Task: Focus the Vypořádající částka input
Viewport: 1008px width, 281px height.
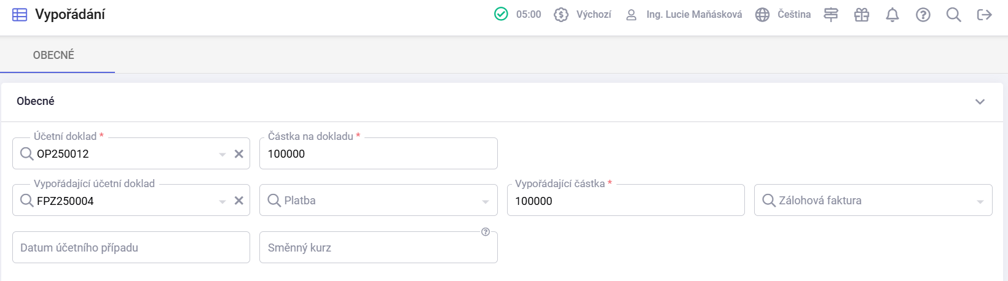Action: (x=626, y=201)
